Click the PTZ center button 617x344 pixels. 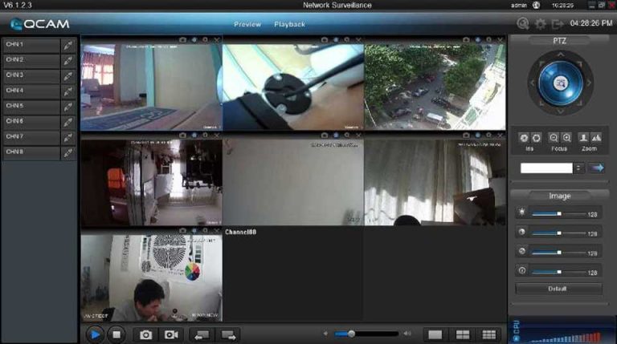coord(560,83)
